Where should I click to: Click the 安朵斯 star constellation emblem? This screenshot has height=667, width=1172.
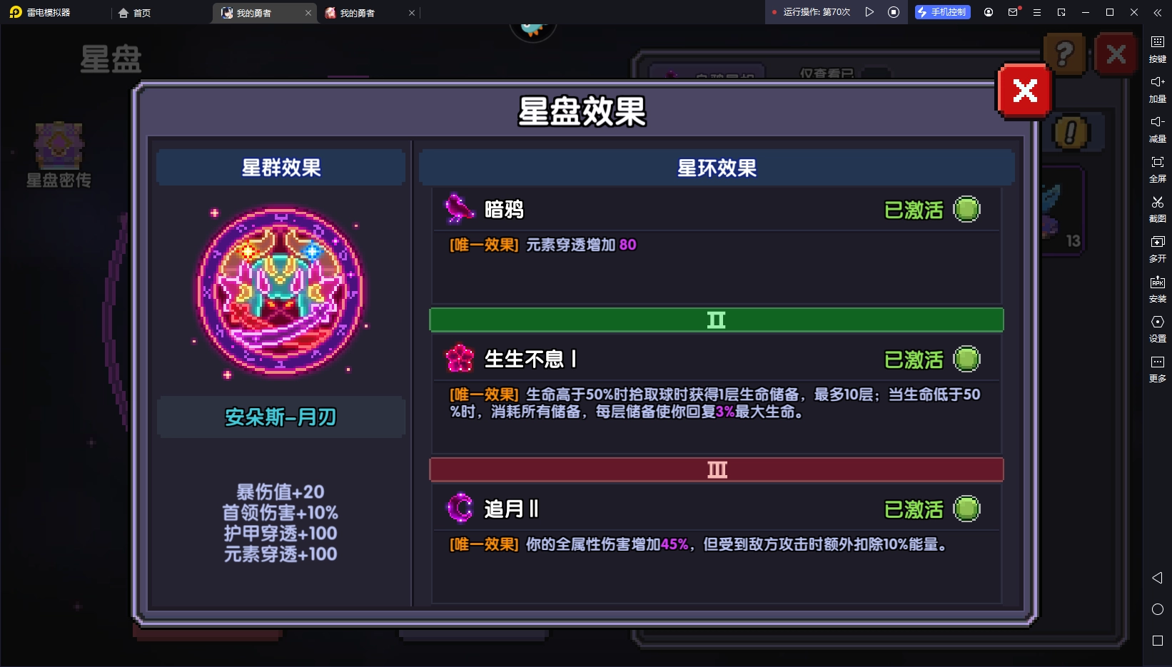point(281,291)
